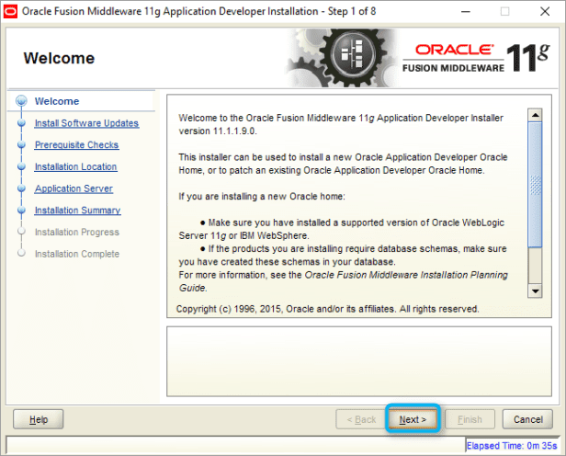Click the status bar progress field

coord(236,445)
